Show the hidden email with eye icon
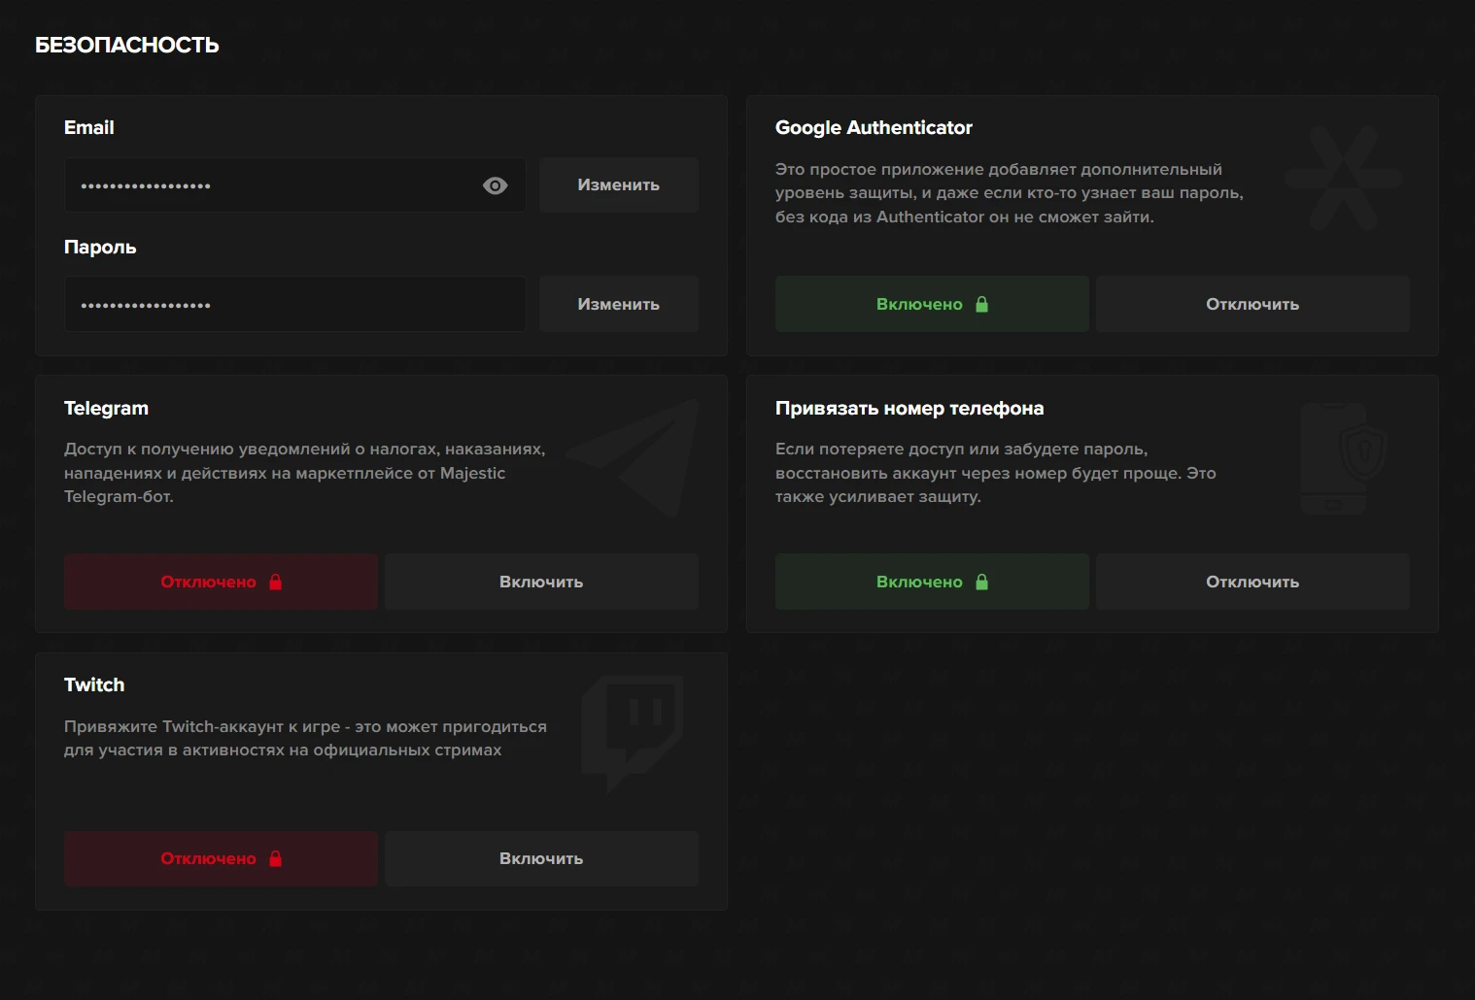Image resolution: width=1475 pixels, height=1000 pixels. pos(495,185)
